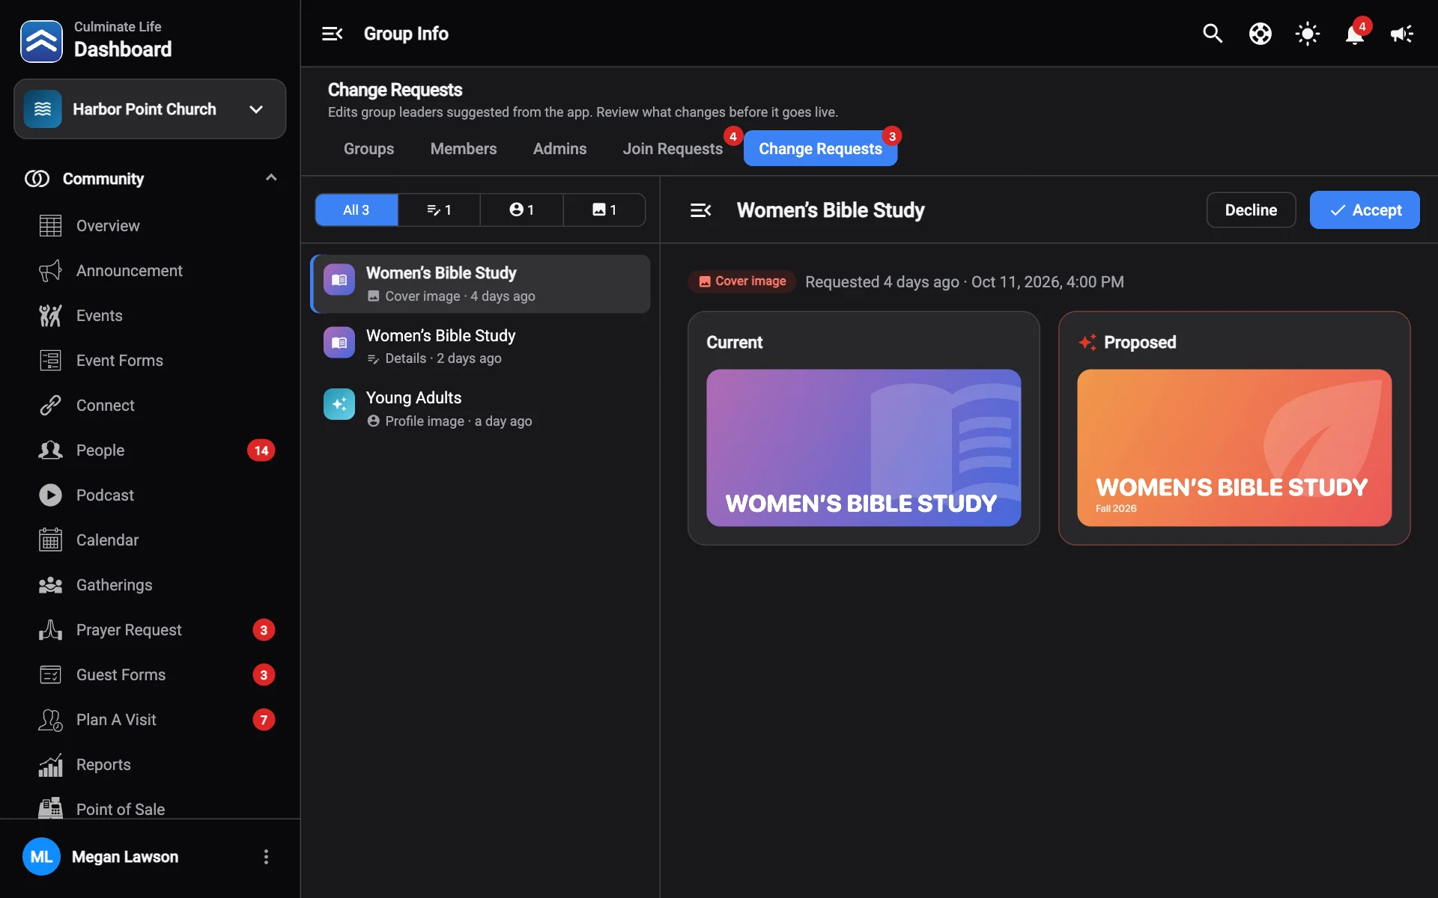This screenshot has height=898, width=1438.
Task: Filter by details edits (1)
Action: point(439,210)
